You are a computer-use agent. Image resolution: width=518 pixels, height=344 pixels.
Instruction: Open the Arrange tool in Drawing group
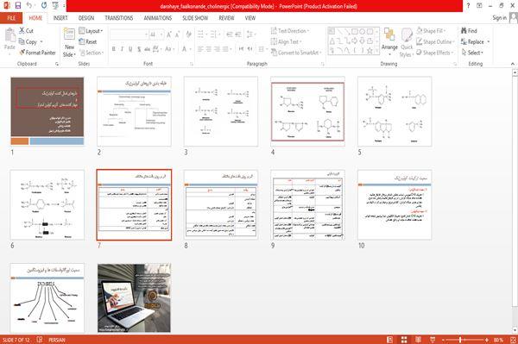pos(389,41)
